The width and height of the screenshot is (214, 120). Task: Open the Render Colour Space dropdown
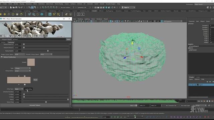(x=46, y=54)
